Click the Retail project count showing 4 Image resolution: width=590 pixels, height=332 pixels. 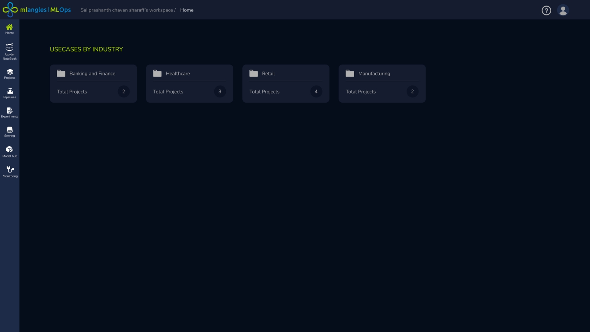(316, 91)
